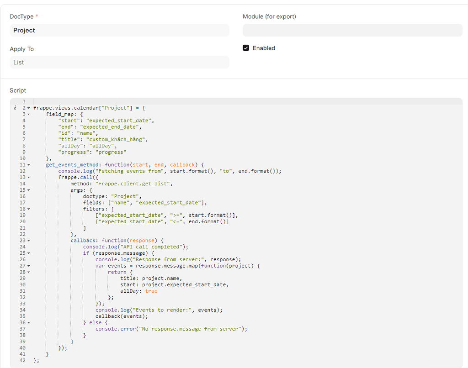
Task: Click line number 42 in the editor gutter
Action: [24, 360]
